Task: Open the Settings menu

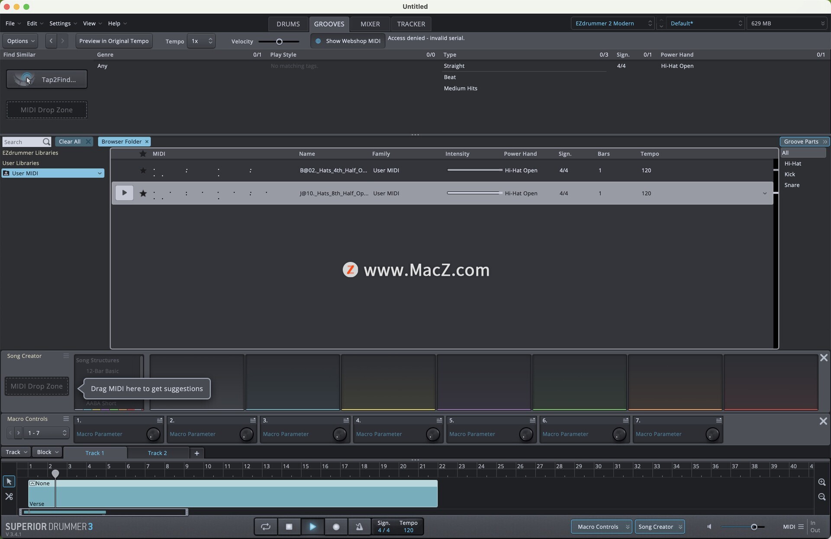Action: [x=63, y=23]
